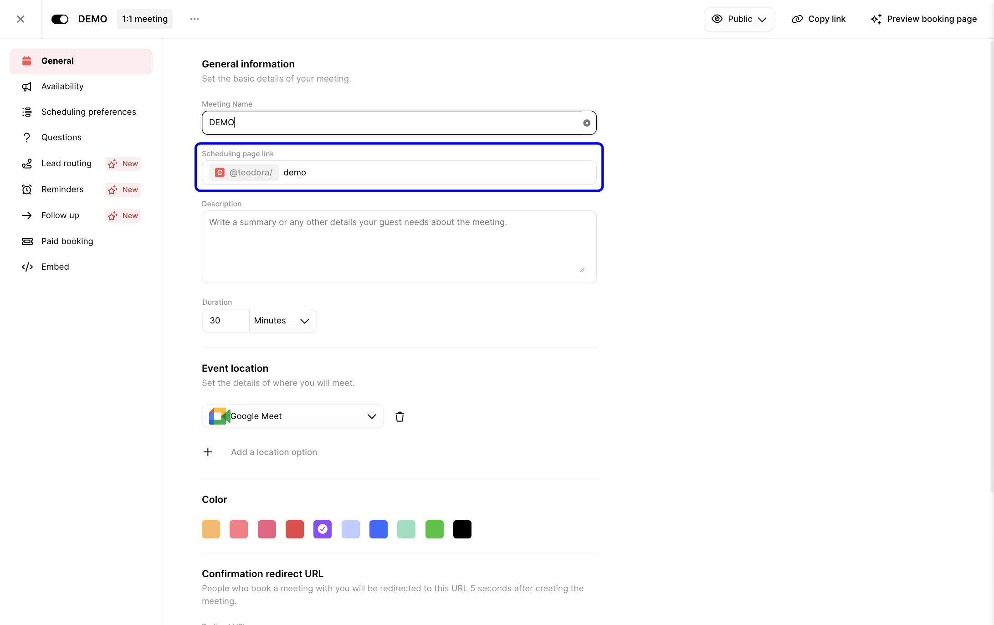The width and height of the screenshot is (994, 625).
Task: Open Reminders using the alarm icon
Action: pos(27,190)
